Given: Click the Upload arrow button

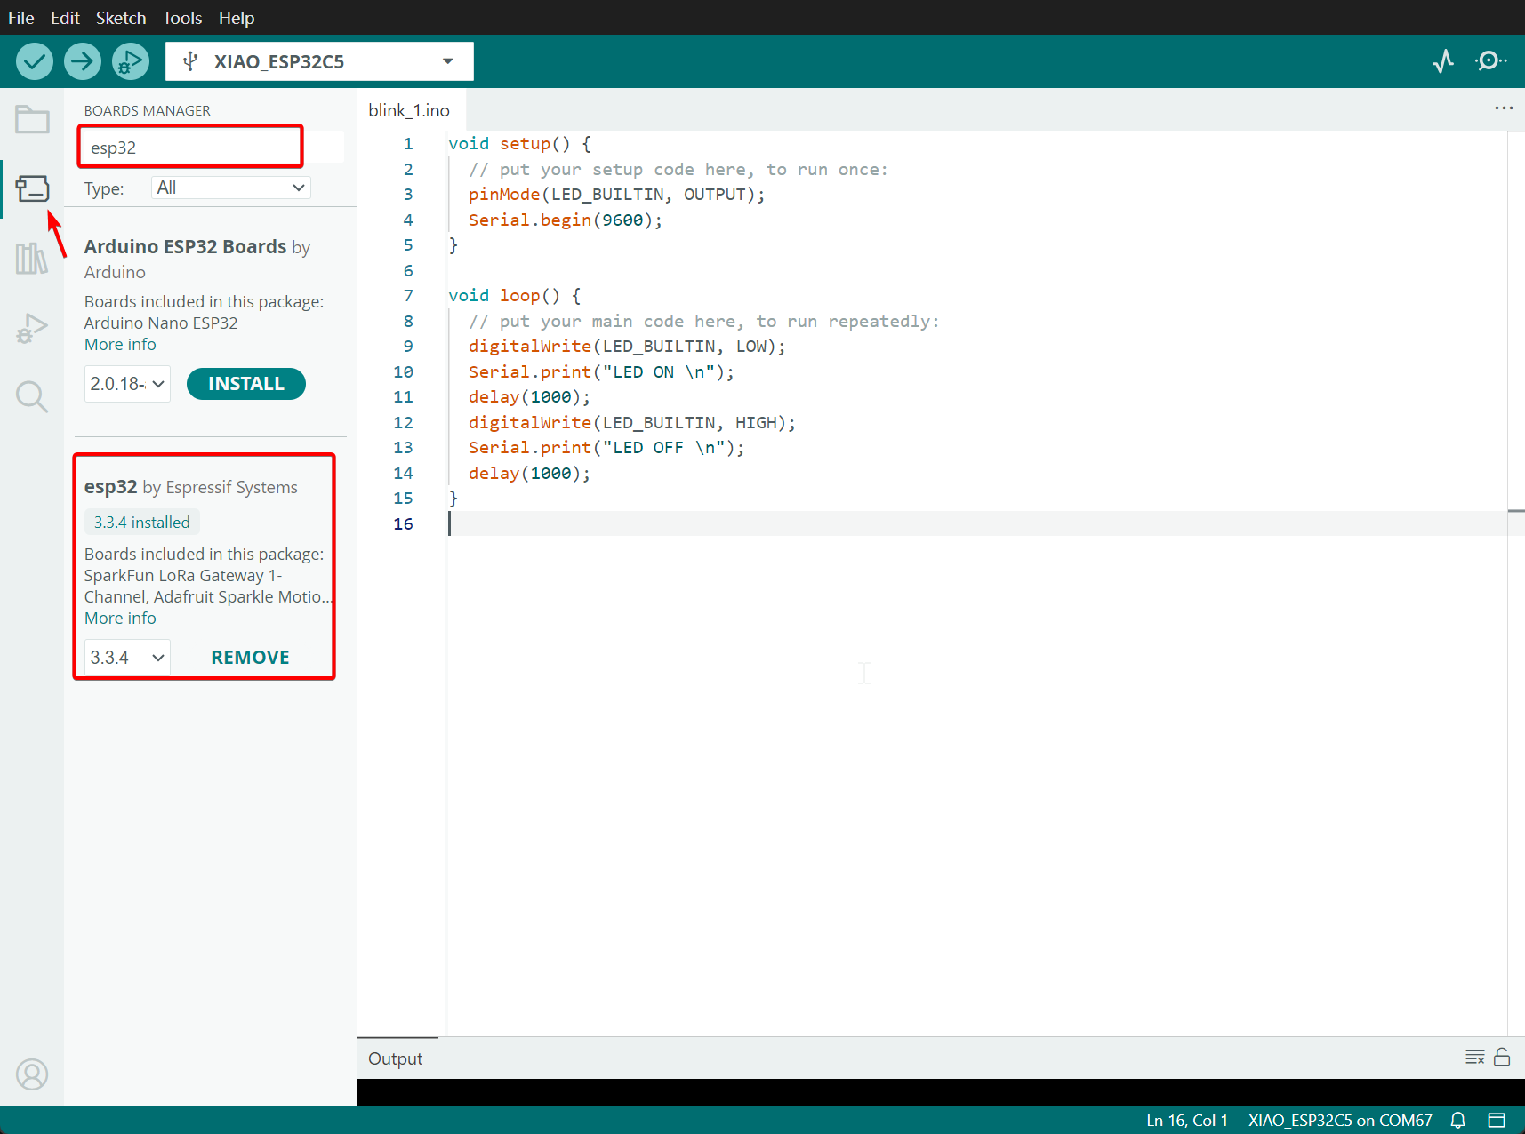Looking at the screenshot, I should click(x=83, y=61).
